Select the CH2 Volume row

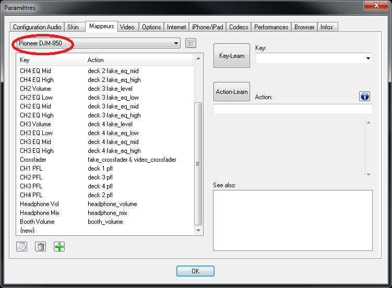[105, 89]
